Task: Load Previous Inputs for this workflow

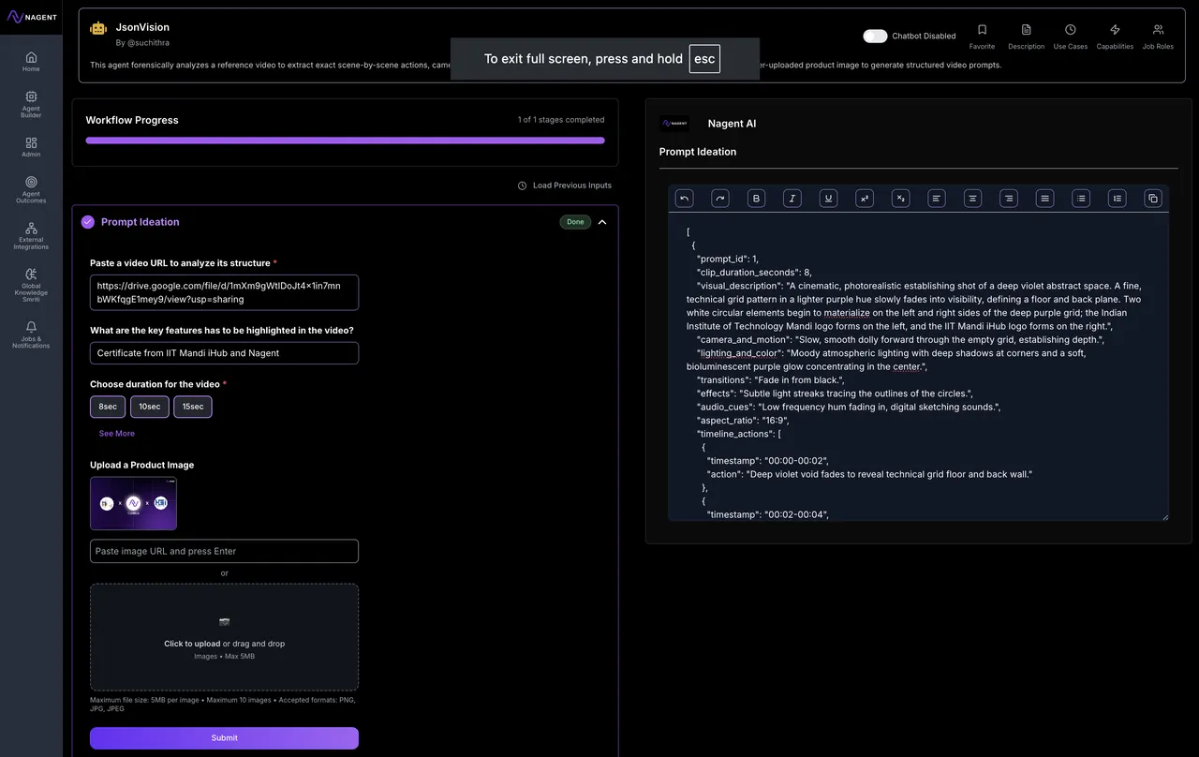Action: pos(565,186)
